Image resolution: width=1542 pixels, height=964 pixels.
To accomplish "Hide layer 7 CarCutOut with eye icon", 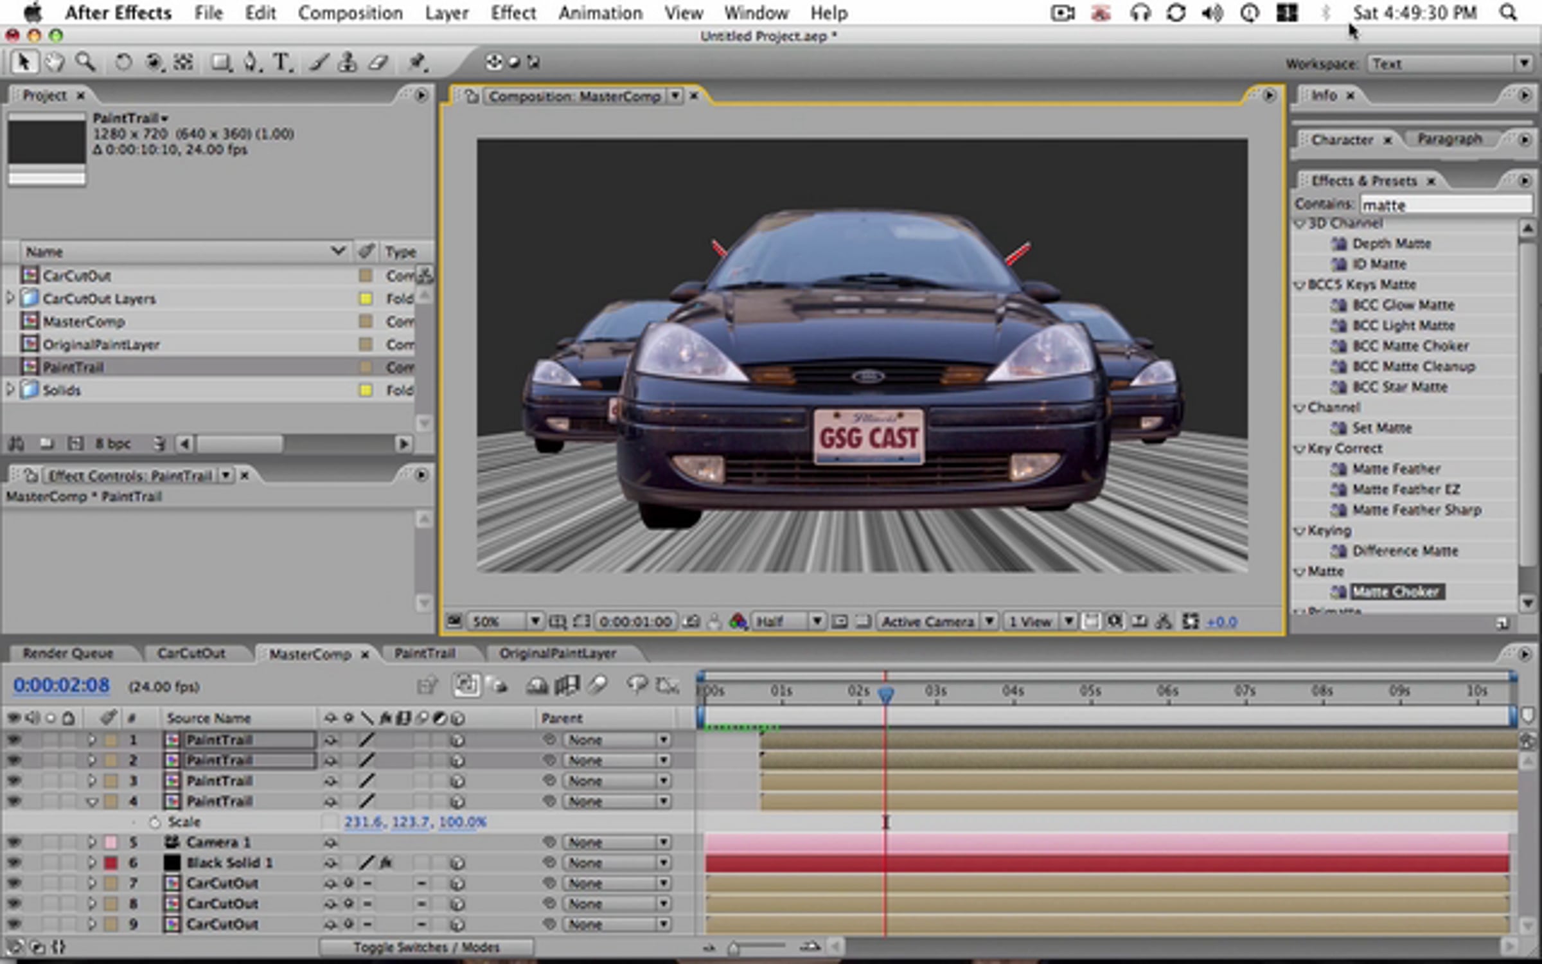I will (13, 883).
